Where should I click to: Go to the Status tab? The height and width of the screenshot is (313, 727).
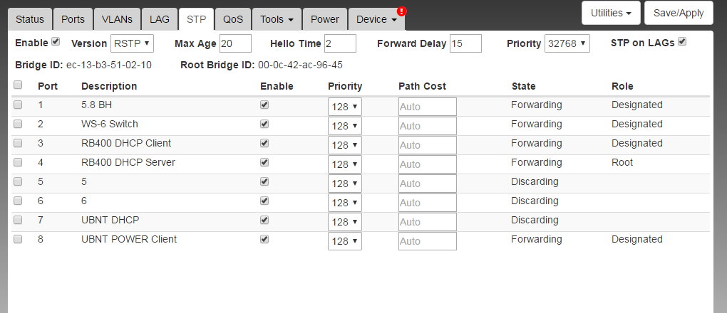(29, 19)
